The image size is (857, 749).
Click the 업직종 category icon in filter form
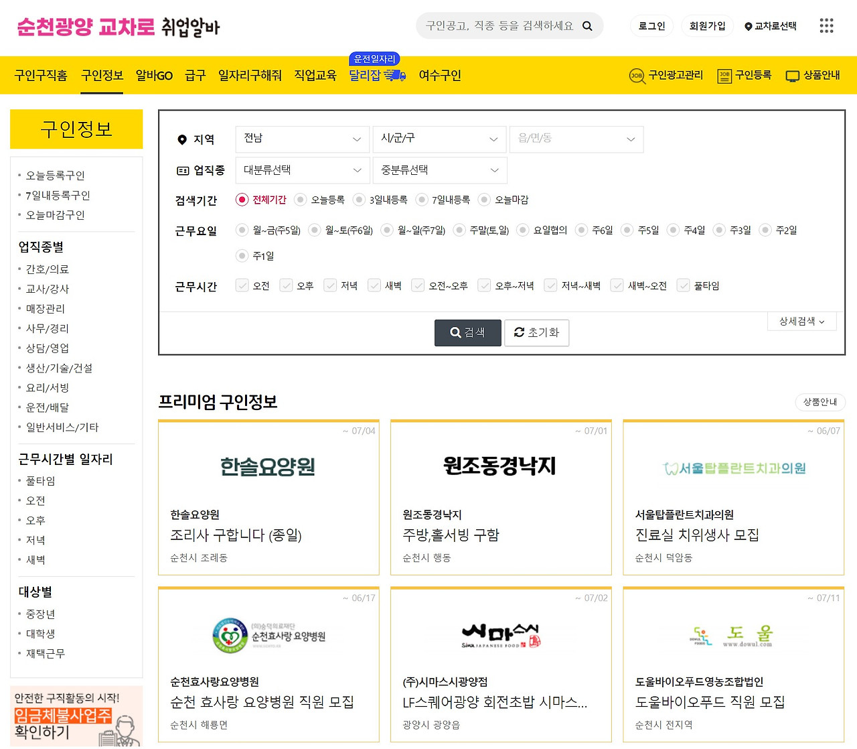pyautogui.click(x=182, y=170)
